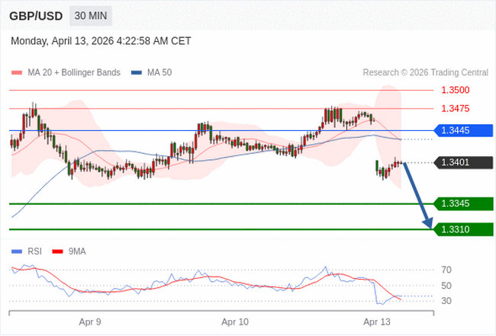
Task: Click the RSI level 50 label
Action: [x=446, y=286]
